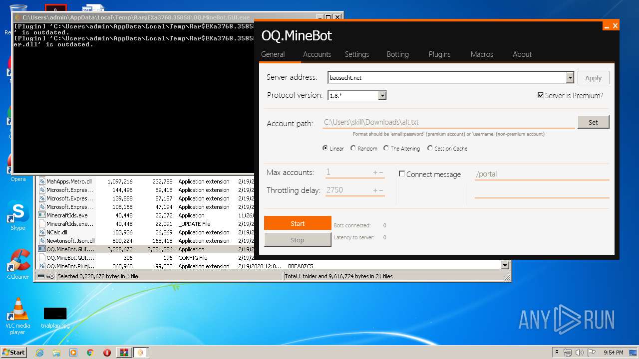Click the volume tray icon
This screenshot has height=359, width=639.
[579, 353]
